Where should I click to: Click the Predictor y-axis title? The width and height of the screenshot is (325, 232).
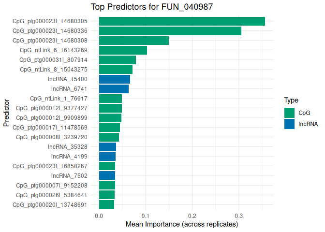[x=6, y=113]
